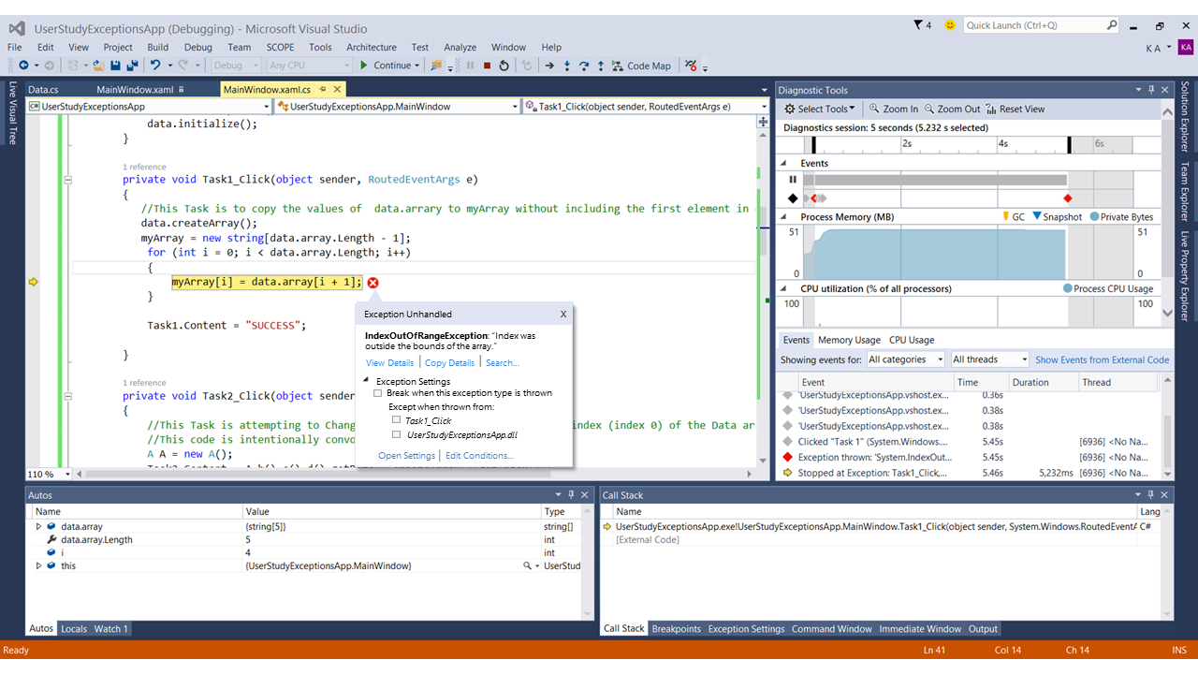Click the green Continue play button
Viewport: 1198px width, 674px height.
[364, 66]
